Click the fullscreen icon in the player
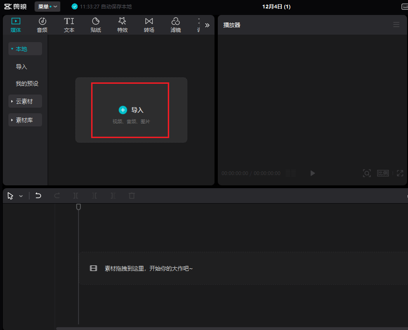The height and width of the screenshot is (330, 408). (x=400, y=173)
